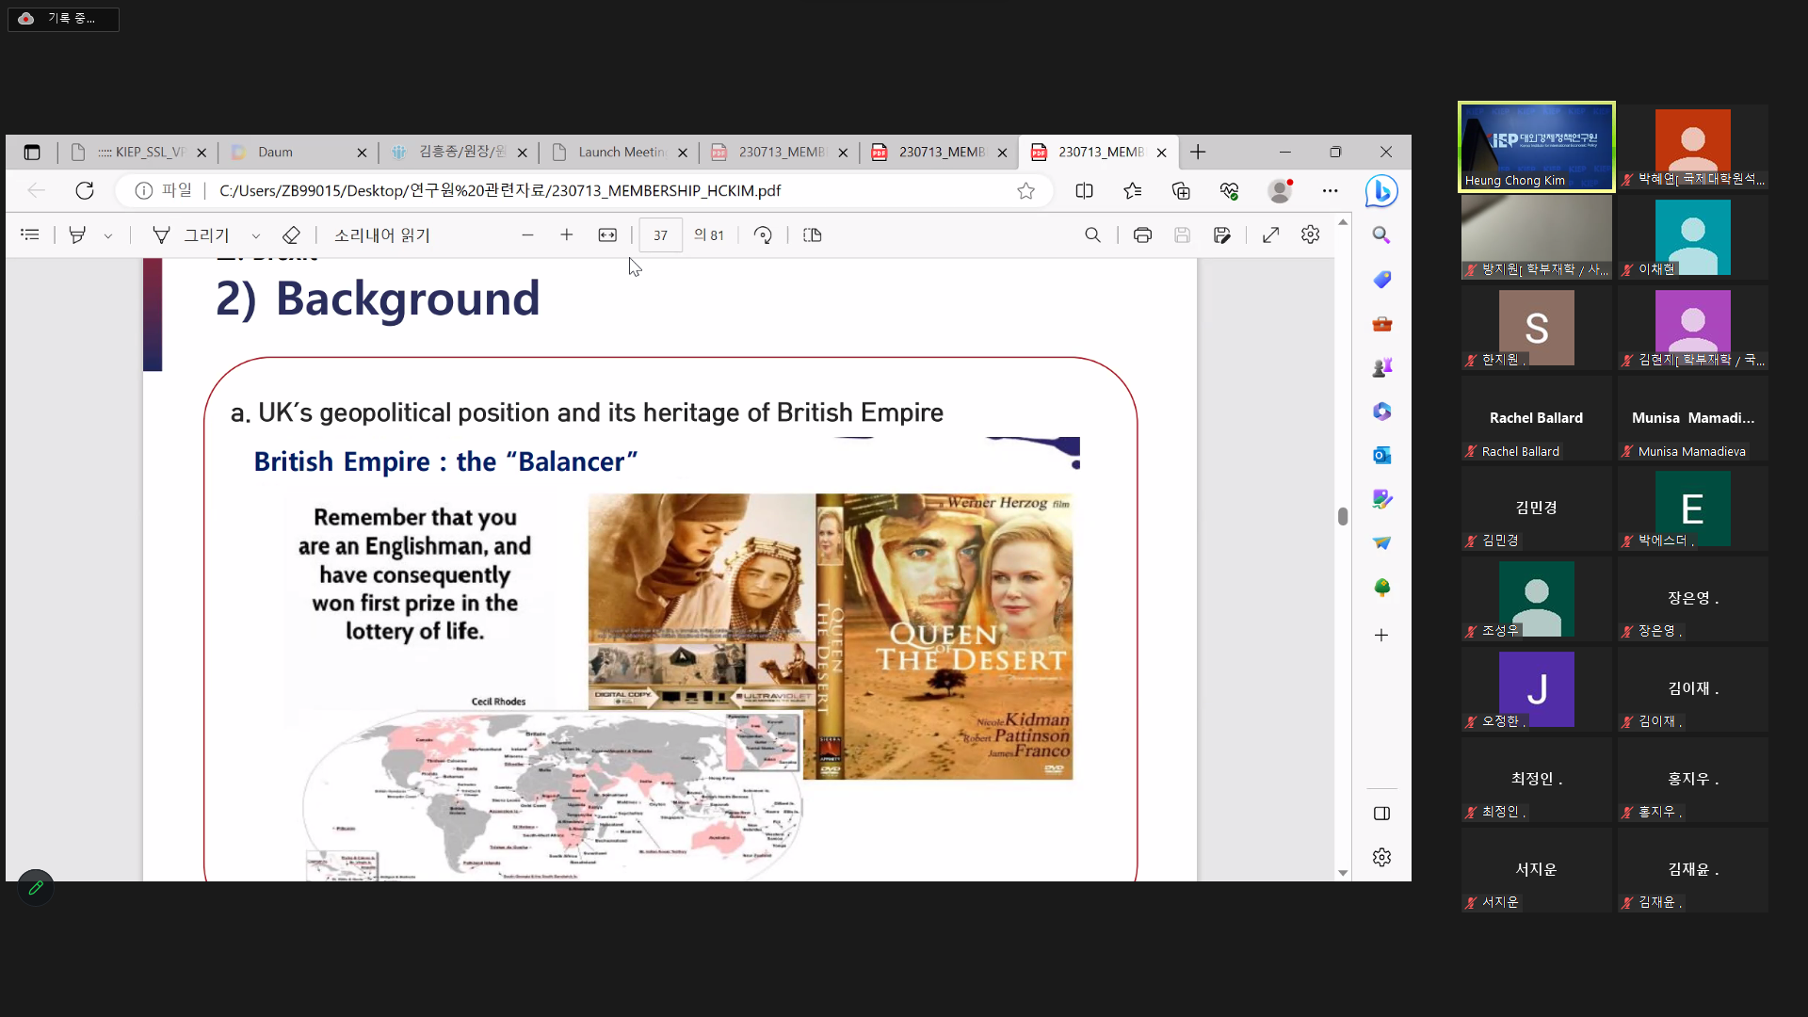Zoom in with the plus button
Image resolution: width=1808 pixels, height=1017 pixels.
pyautogui.click(x=566, y=235)
